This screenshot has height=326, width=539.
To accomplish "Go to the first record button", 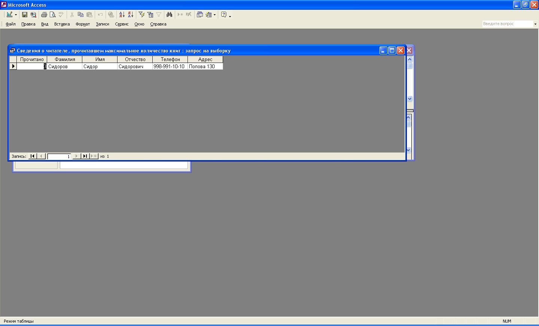I will (x=33, y=156).
